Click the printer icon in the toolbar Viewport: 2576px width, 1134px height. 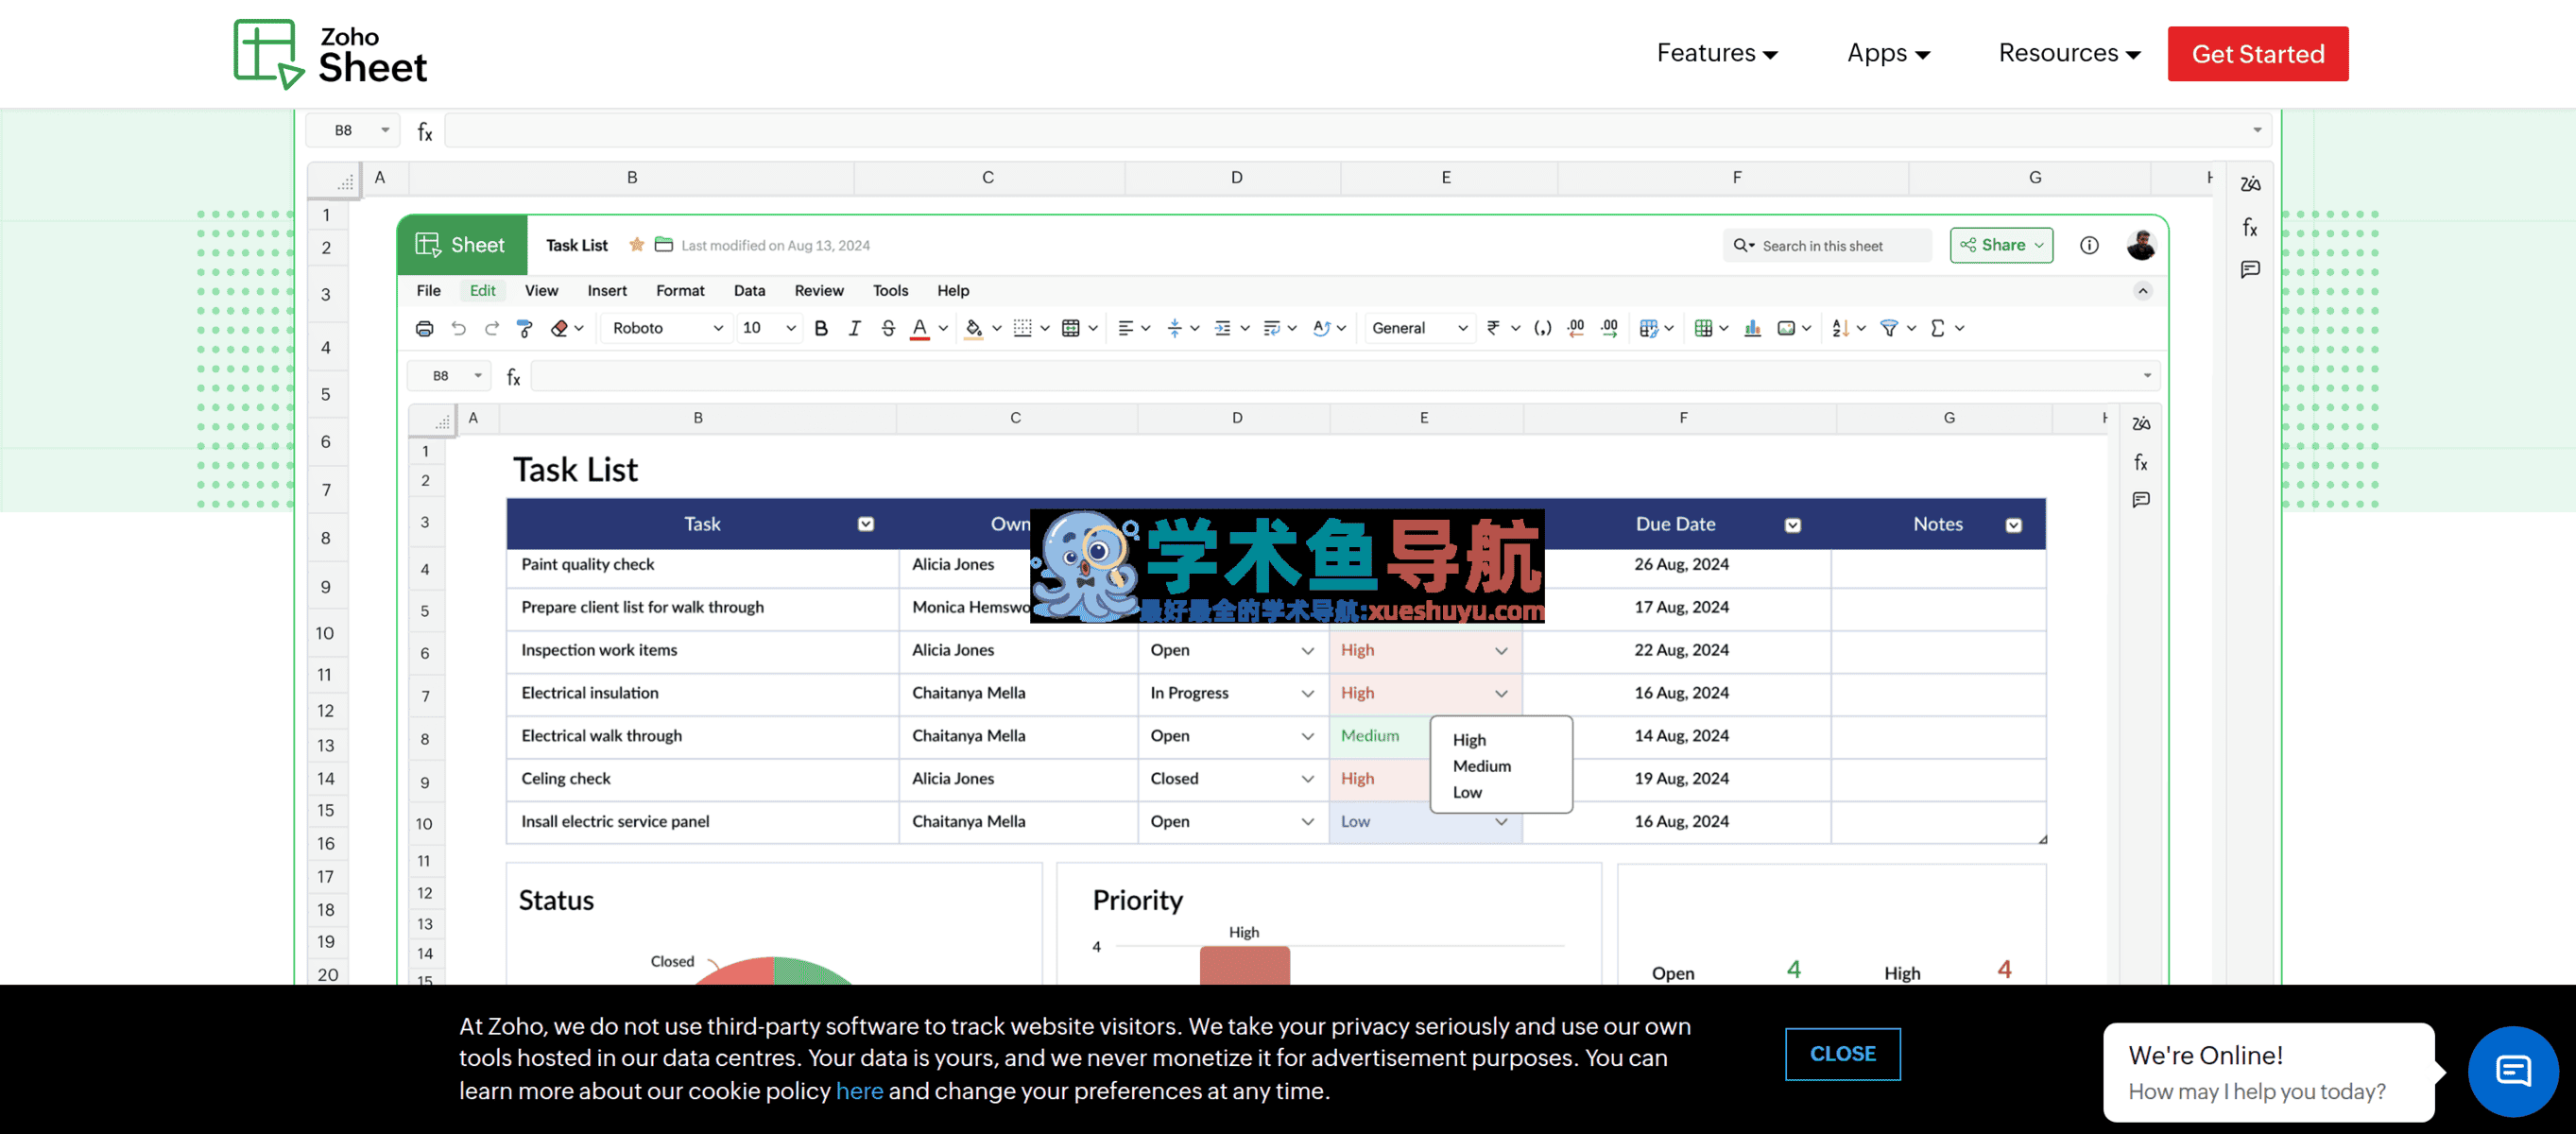pyautogui.click(x=424, y=328)
